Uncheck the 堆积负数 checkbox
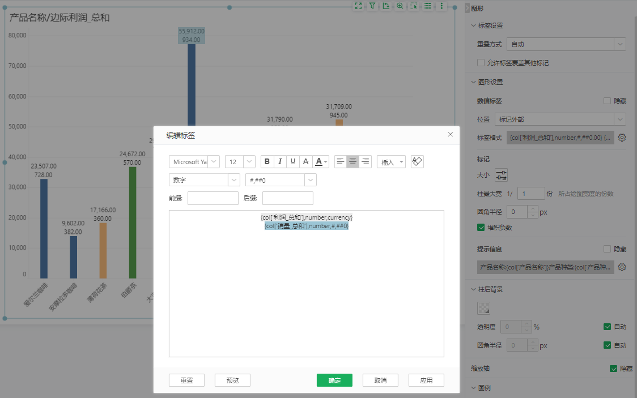Viewport: 637px width, 398px height. coord(481,228)
